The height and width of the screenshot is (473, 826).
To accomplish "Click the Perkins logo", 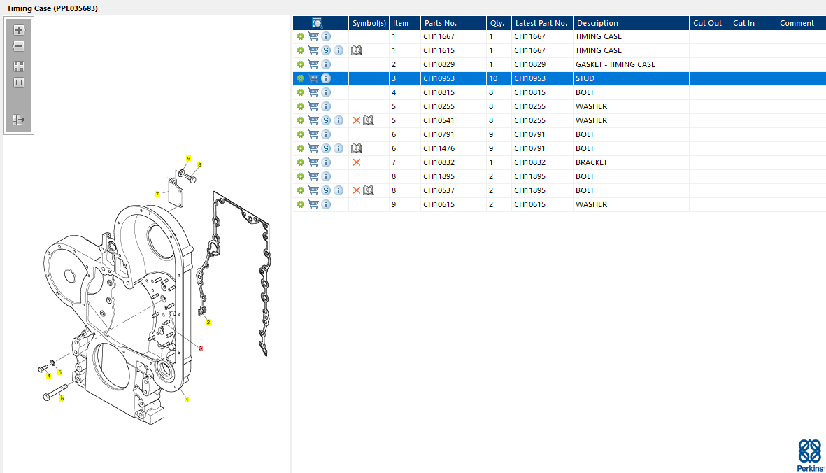I will (x=810, y=456).
